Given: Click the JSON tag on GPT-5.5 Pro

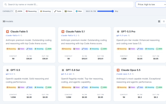Looking at the screenshot, I should pyautogui.click(x=159, y=49).
